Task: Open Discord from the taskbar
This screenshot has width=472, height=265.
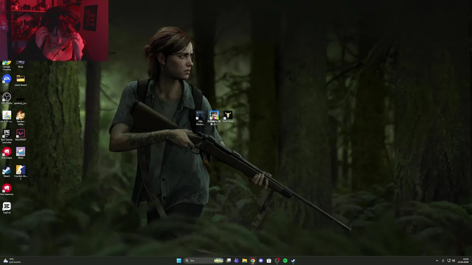Action: (x=261, y=261)
